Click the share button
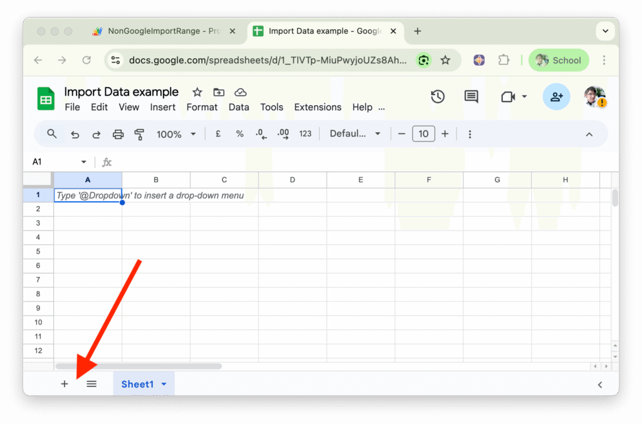 pos(556,96)
